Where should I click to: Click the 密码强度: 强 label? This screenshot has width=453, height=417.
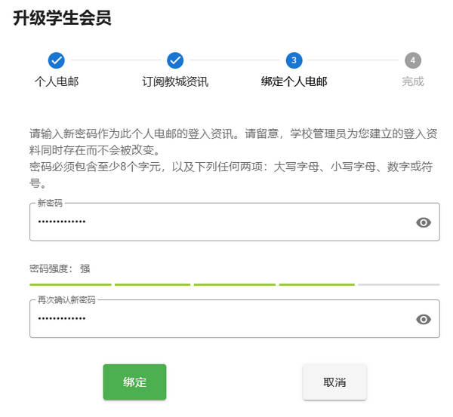pos(60,268)
